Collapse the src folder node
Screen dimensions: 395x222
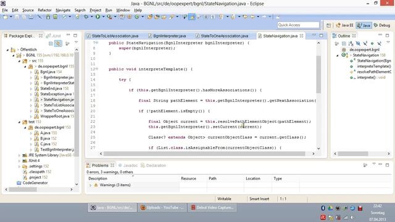[x=19, y=61]
